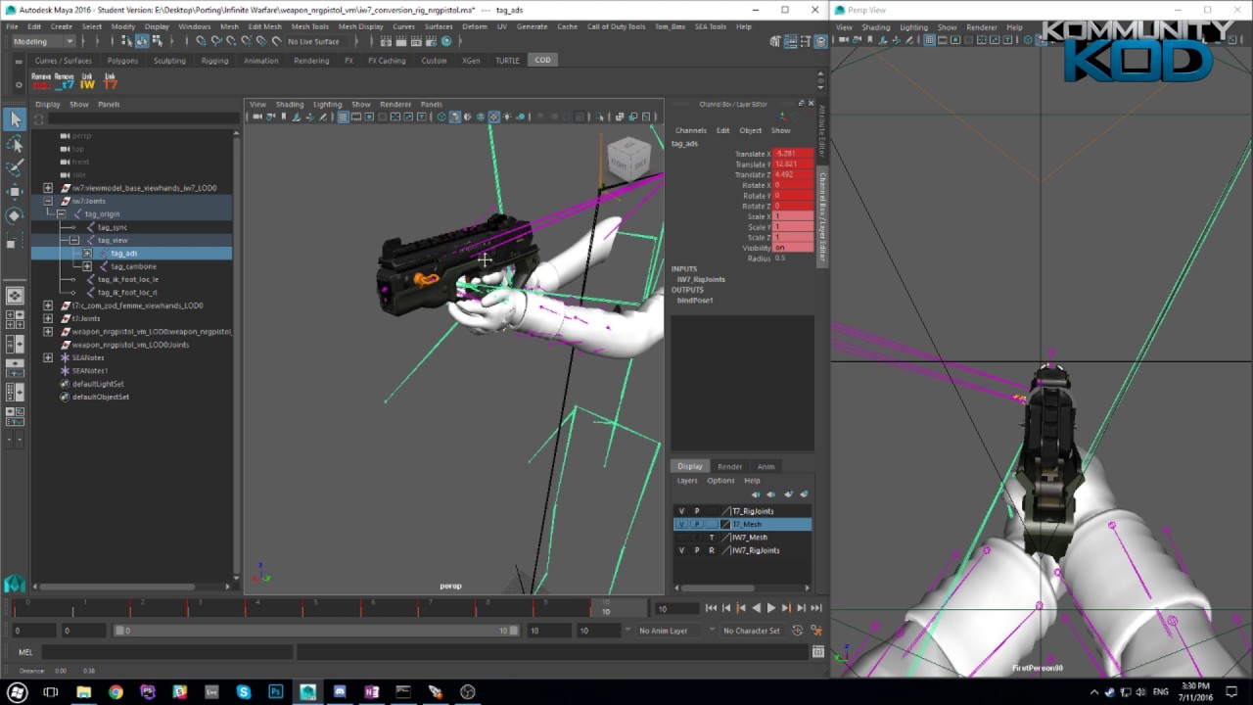Create new empty display layer
1253x705 pixels.
click(789, 494)
